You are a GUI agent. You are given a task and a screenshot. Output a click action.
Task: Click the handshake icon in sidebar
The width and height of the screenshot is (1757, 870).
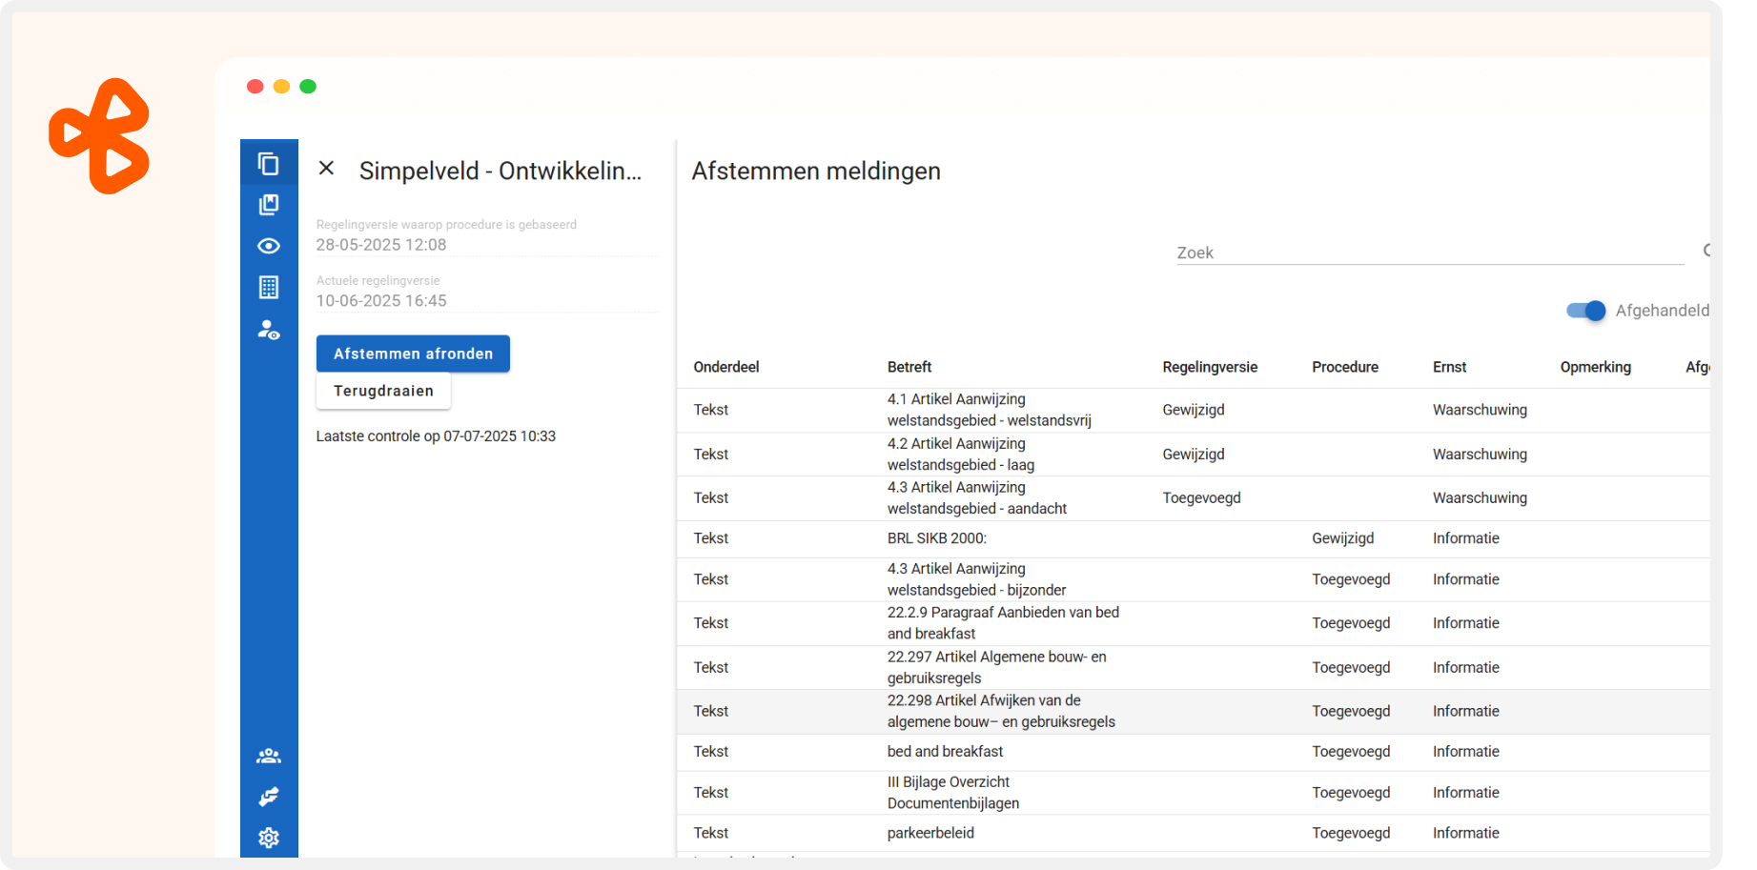269,797
